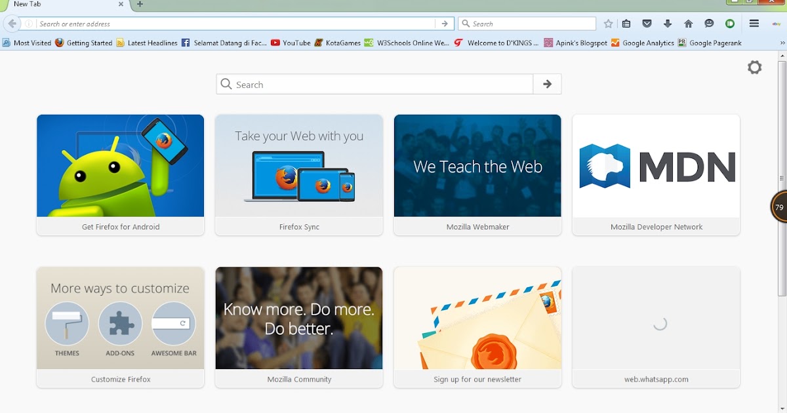Click the circular 79 badge at right edge
Screen dimensions: 787x413
778,206
